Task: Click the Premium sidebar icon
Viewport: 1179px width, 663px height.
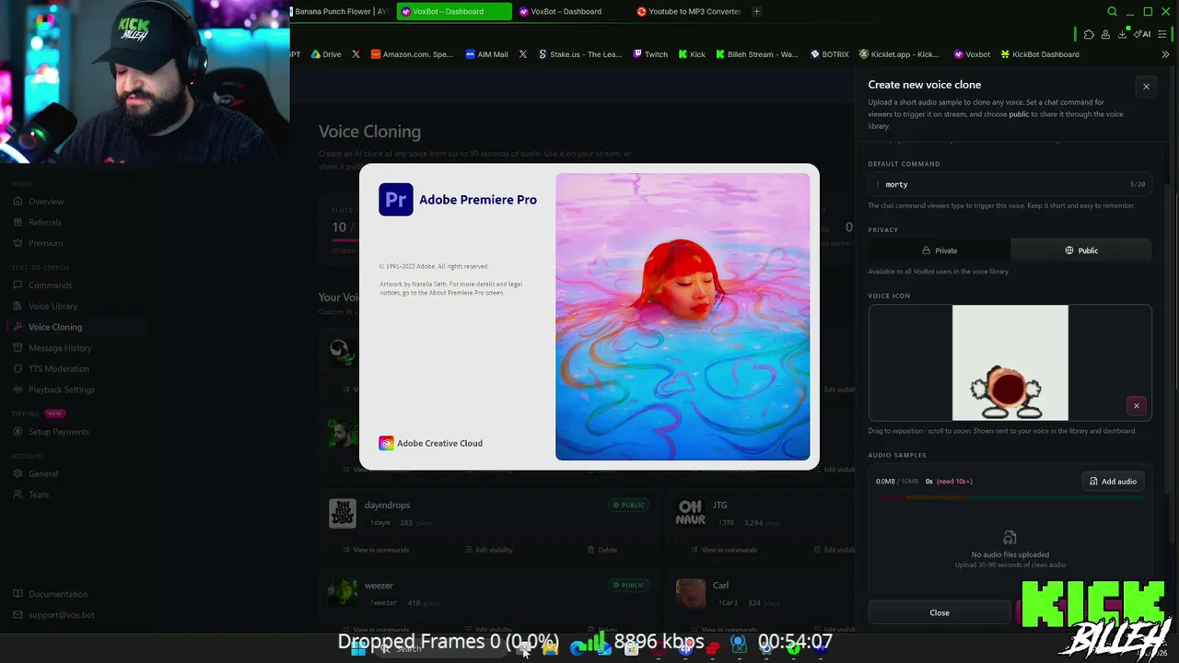Action: [18, 243]
